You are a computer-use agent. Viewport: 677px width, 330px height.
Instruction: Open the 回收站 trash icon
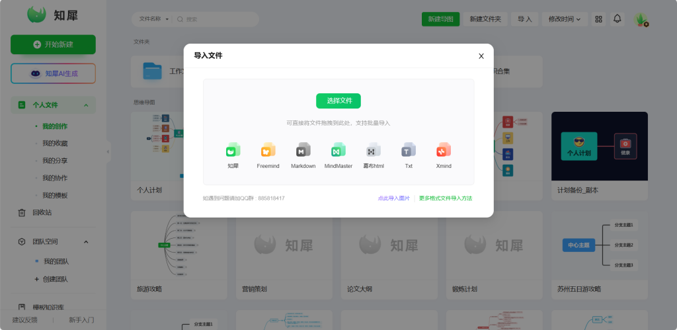[22, 212]
